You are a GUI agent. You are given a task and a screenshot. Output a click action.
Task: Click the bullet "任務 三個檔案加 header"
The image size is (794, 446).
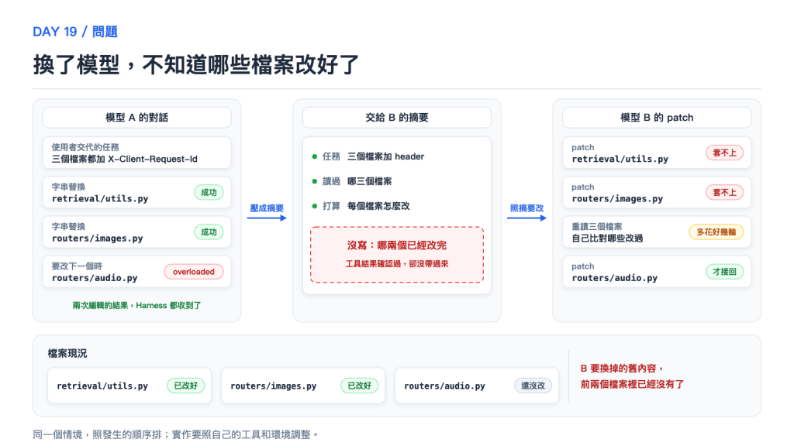tap(368, 156)
